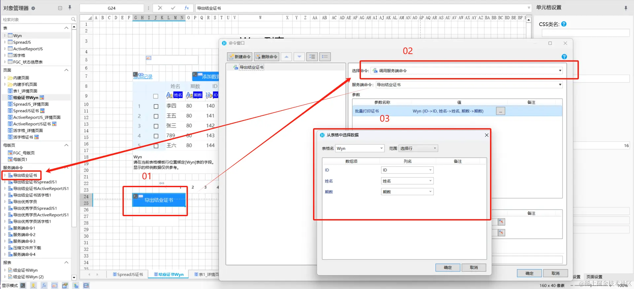
Task: Open the 范围 选择行 dropdown
Action: click(x=418, y=148)
